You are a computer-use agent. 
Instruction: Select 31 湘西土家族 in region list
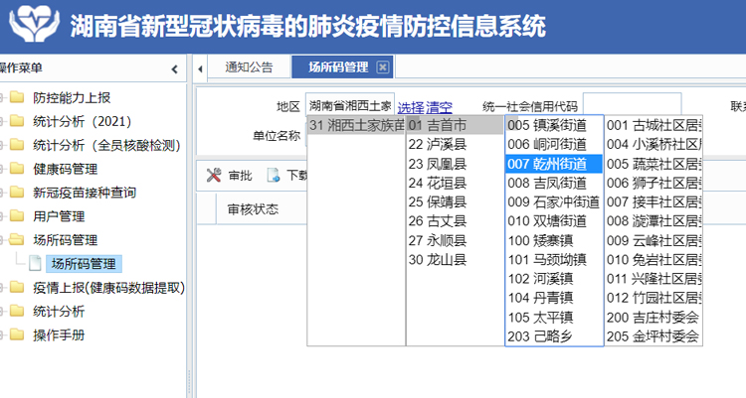coord(356,125)
